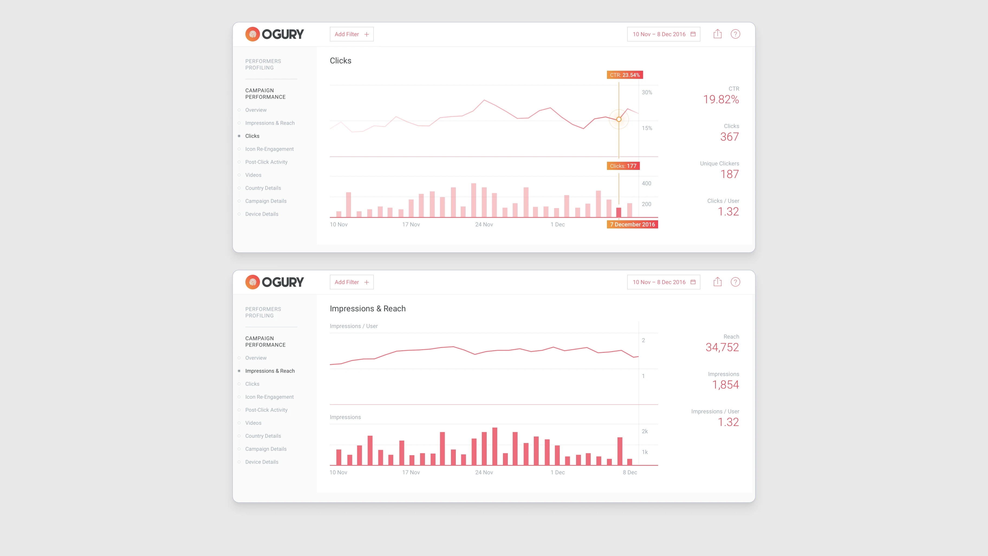Select the Clicks radio item in the top sidebar
This screenshot has height=556, width=988.
point(252,136)
